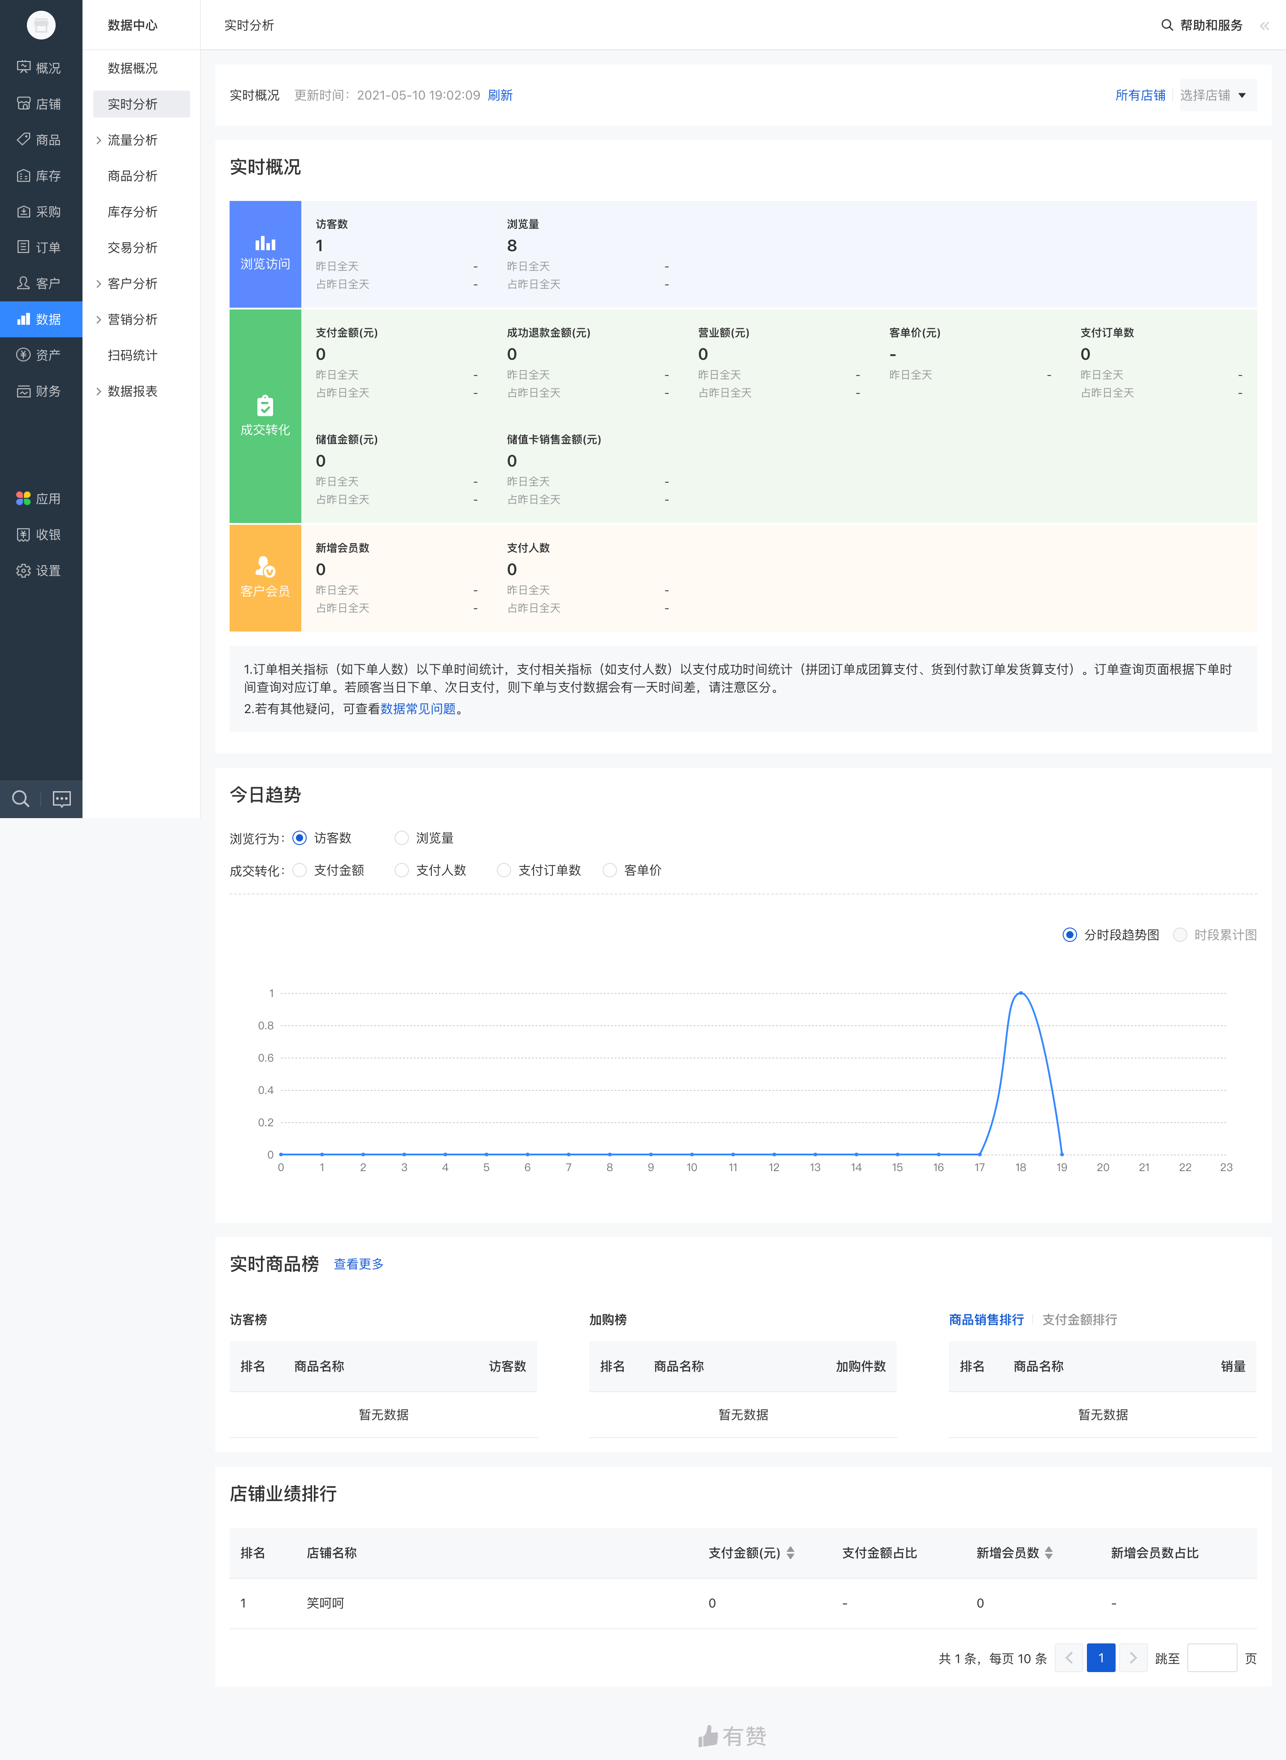Image resolution: width=1286 pixels, height=1760 pixels.
Task: Open 交易分析 in the data menu
Action: click(x=132, y=248)
